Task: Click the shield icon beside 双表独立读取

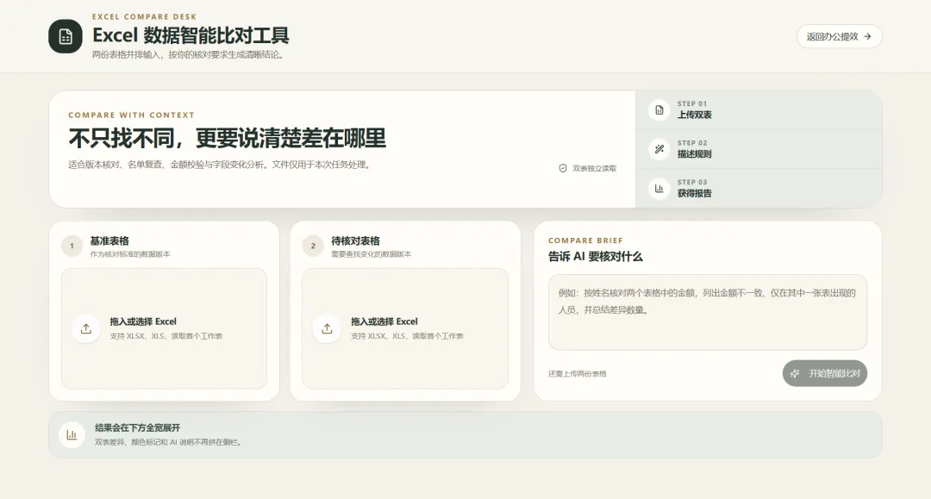Action: click(563, 169)
